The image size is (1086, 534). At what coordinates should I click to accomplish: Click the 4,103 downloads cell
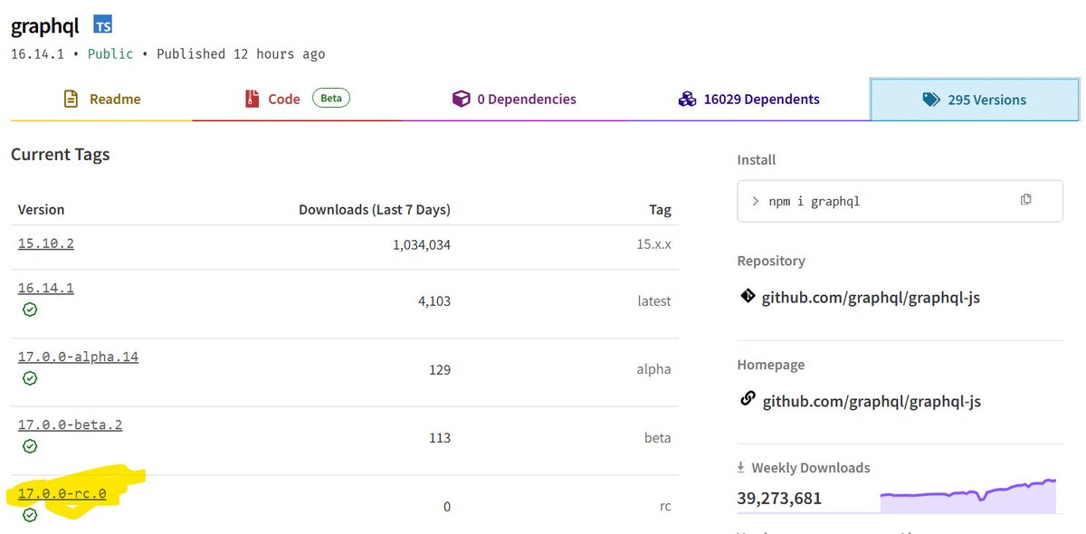tap(433, 301)
